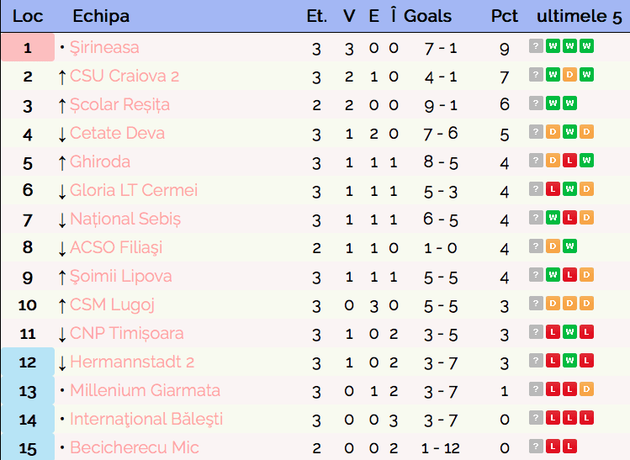Viewport: 630px width, 460px height.
Task: Select the Echipa column header
Action: (101, 17)
